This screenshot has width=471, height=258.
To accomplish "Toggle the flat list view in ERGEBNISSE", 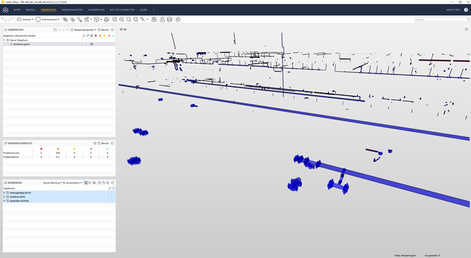I will [90, 183].
